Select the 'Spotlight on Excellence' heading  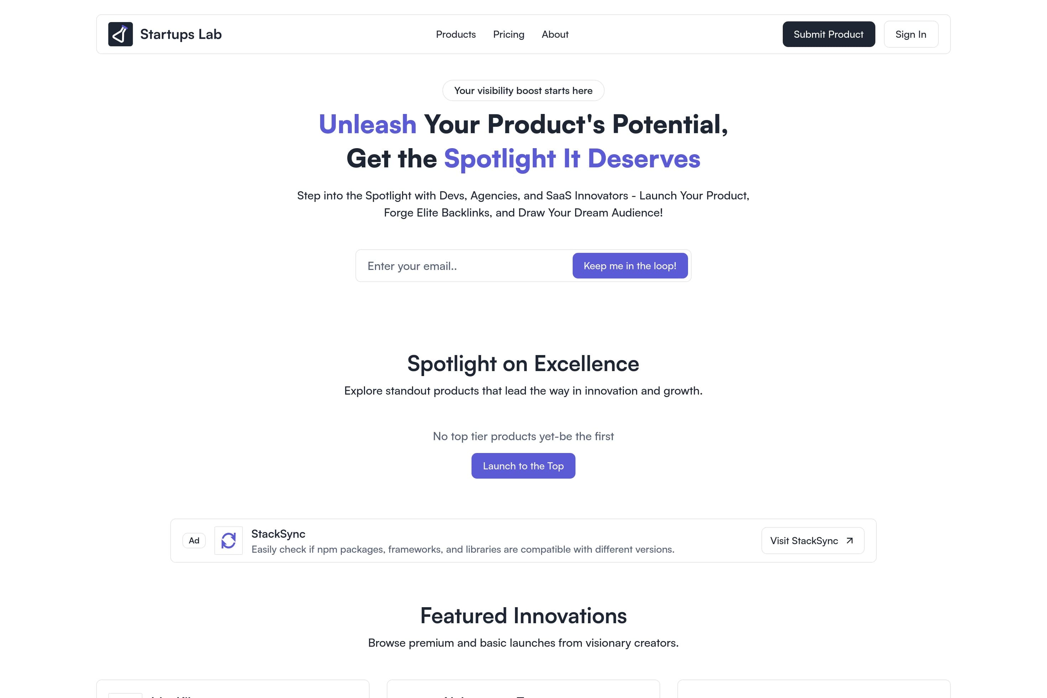tap(523, 363)
